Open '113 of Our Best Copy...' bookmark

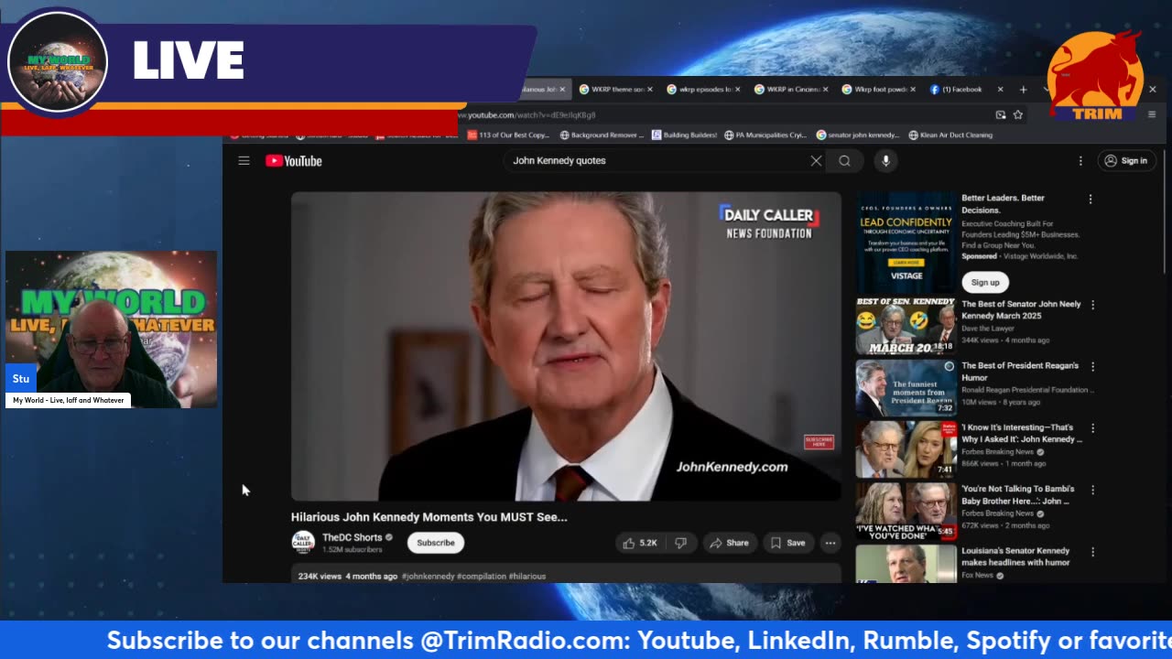coord(508,135)
